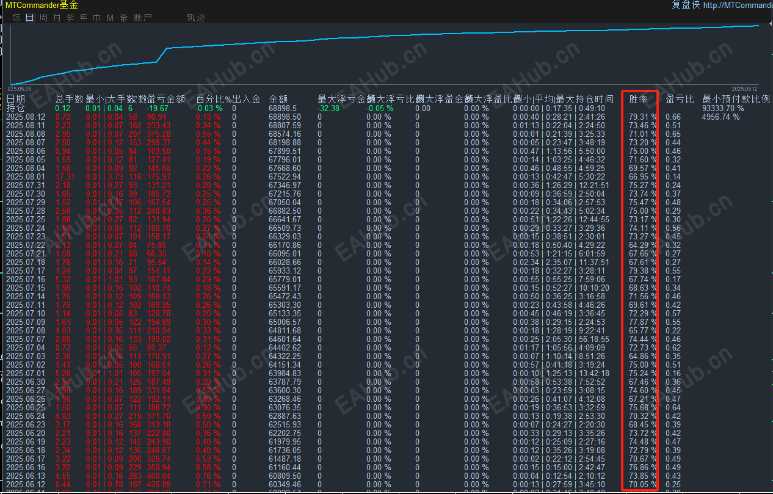Screen dimensions: 773x494
Task: Select the 2025.07.01 date row
Action: click(26, 373)
